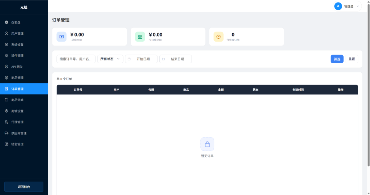Click the blue 筛选 filter button
The height and width of the screenshot is (195, 370).
pos(337,59)
